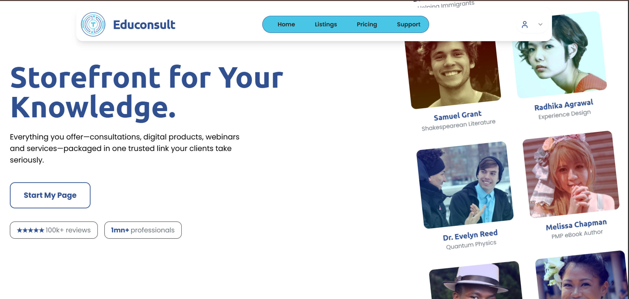Click the 1mn+ professionals badge
This screenshot has width=629, height=299.
143,230
